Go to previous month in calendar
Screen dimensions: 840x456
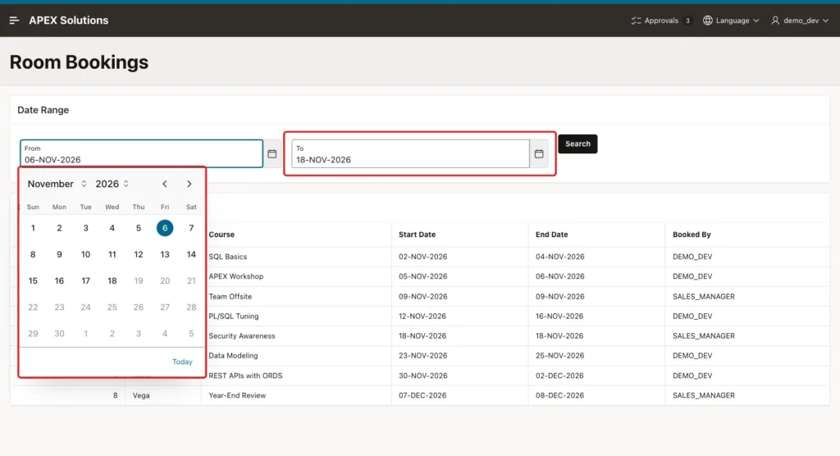click(164, 184)
